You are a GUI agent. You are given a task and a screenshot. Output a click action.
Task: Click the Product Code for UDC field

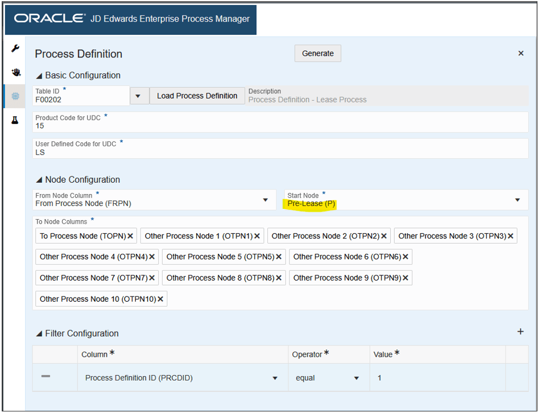(280, 122)
